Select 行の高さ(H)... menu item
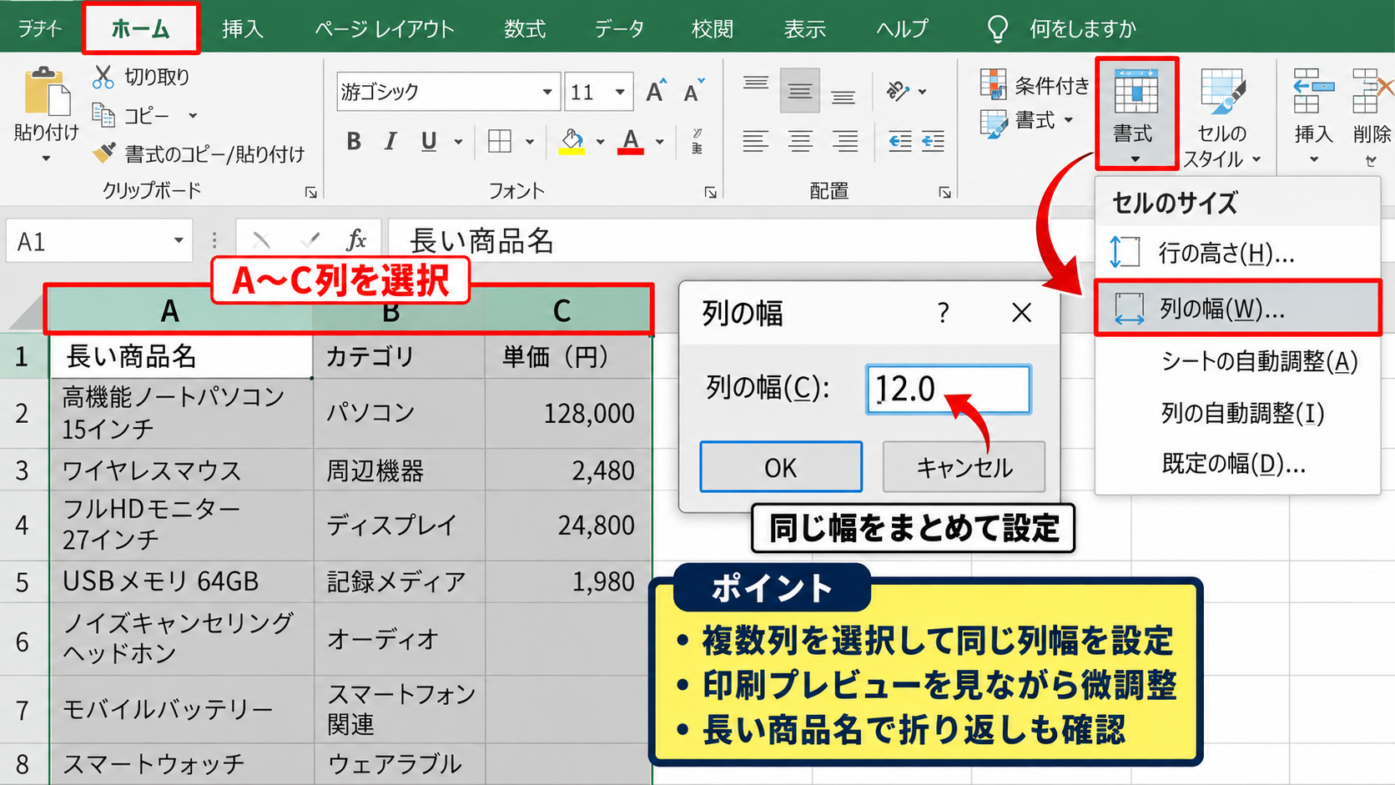Screen dimensions: 1395x785 point(1237,252)
